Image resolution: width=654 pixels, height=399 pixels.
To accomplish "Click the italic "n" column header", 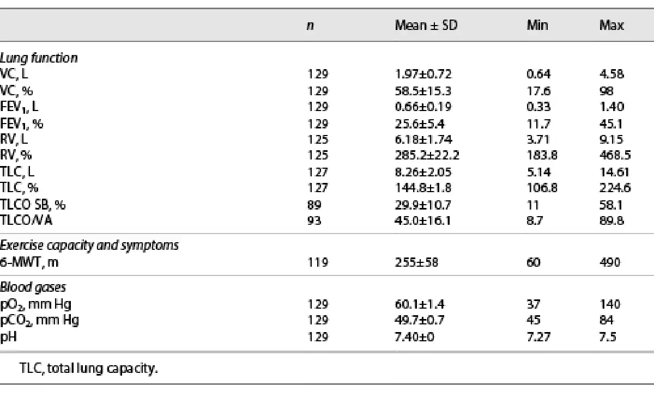I will coord(310,26).
